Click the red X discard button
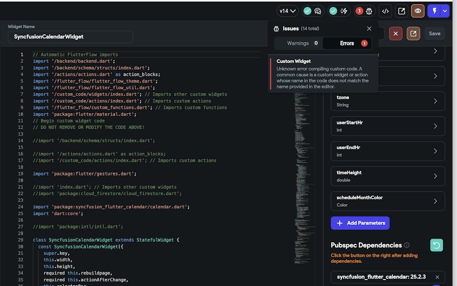 (396, 33)
